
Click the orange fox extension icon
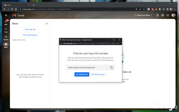click(x=156, y=9)
